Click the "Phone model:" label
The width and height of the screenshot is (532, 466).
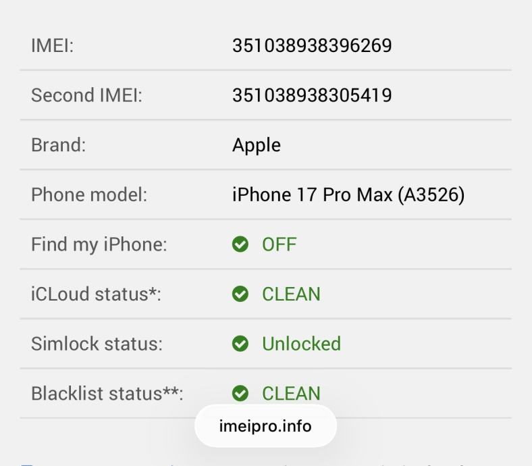click(89, 195)
